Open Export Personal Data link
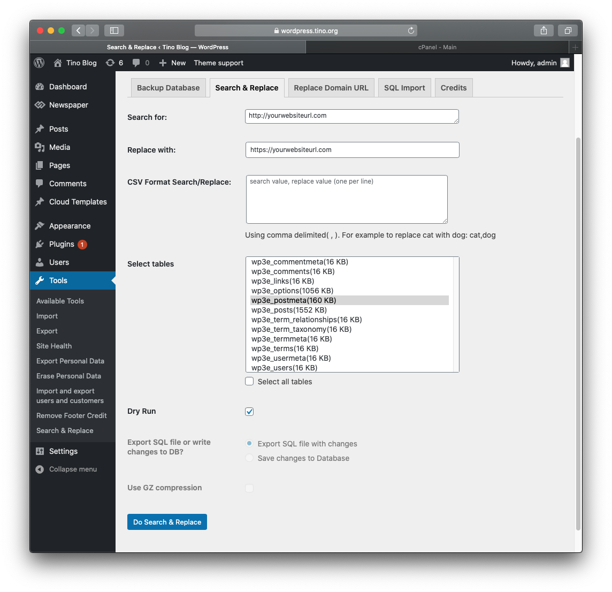612x592 pixels. [x=70, y=361]
